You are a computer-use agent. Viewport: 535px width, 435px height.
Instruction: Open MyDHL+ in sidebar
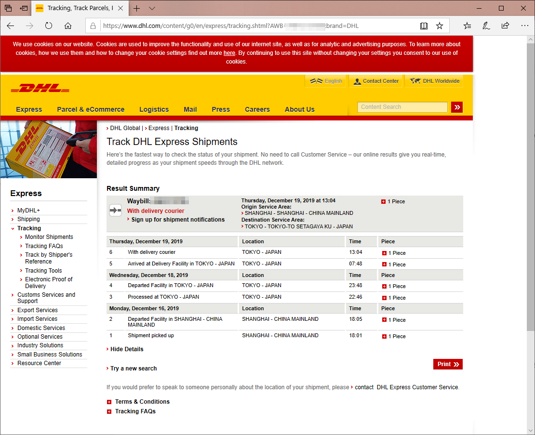[28, 211]
